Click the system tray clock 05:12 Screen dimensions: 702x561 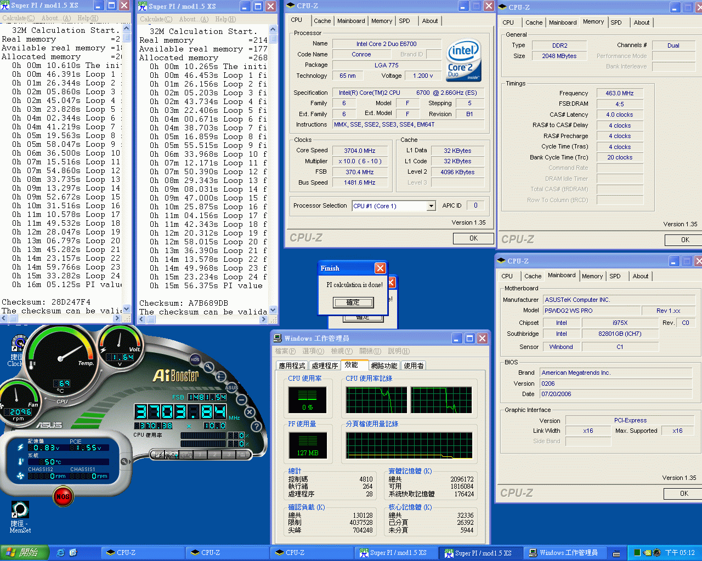[680, 553]
